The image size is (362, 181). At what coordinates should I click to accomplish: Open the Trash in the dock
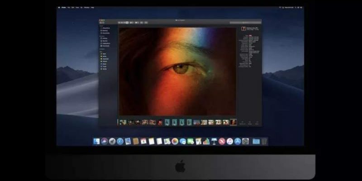264,141
